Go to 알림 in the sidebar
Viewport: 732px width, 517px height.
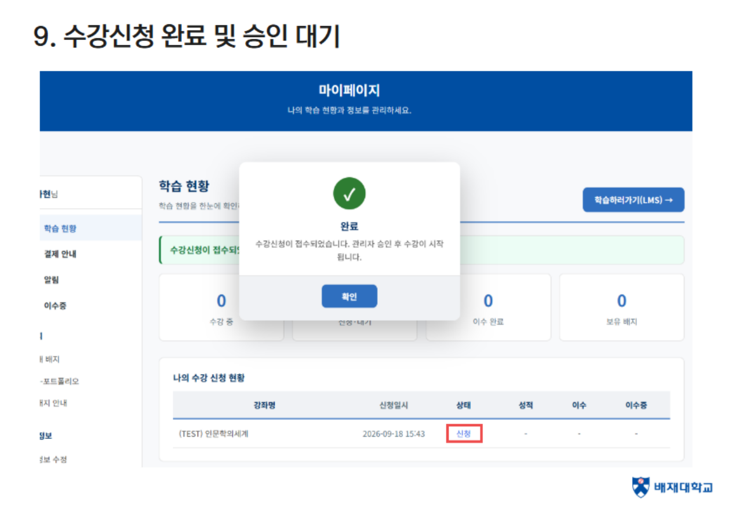[x=52, y=280]
